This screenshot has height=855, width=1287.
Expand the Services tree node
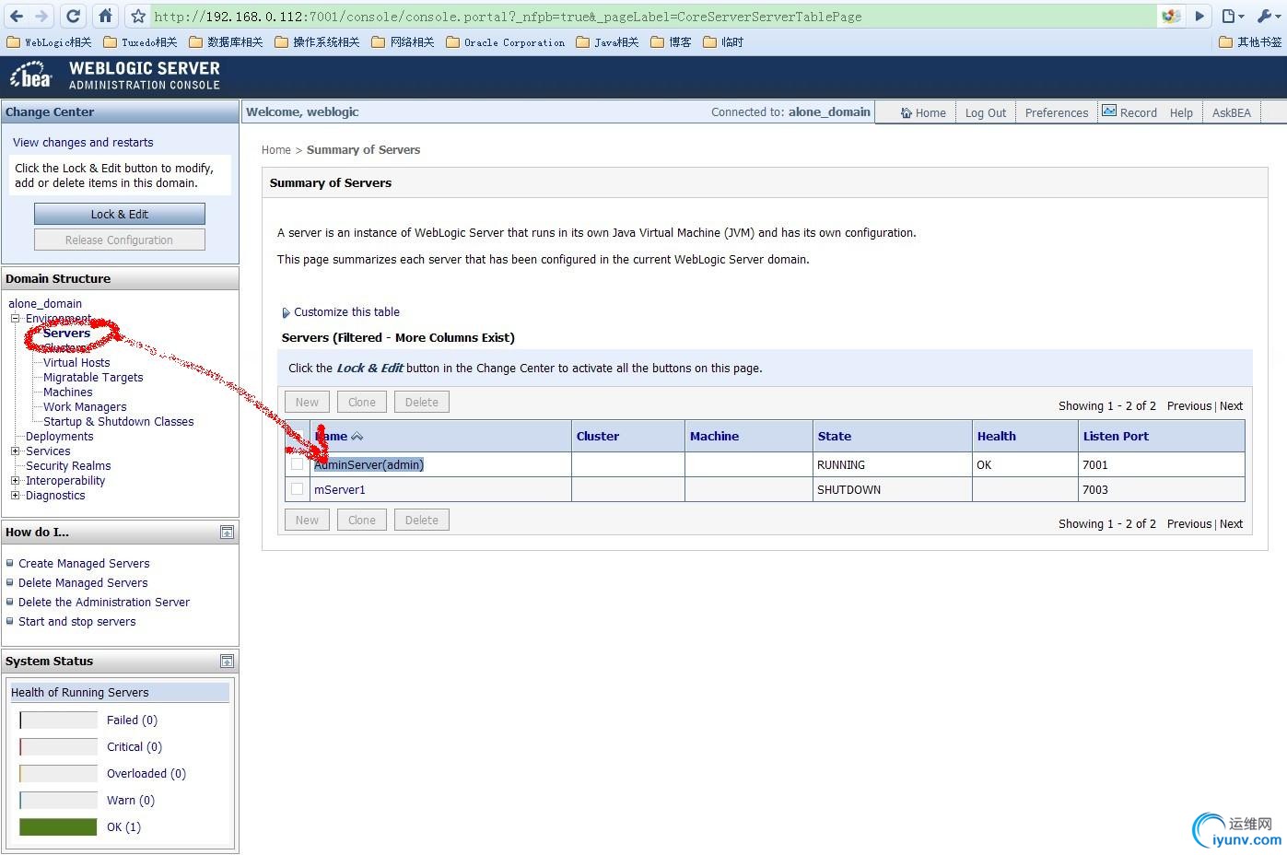point(15,451)
